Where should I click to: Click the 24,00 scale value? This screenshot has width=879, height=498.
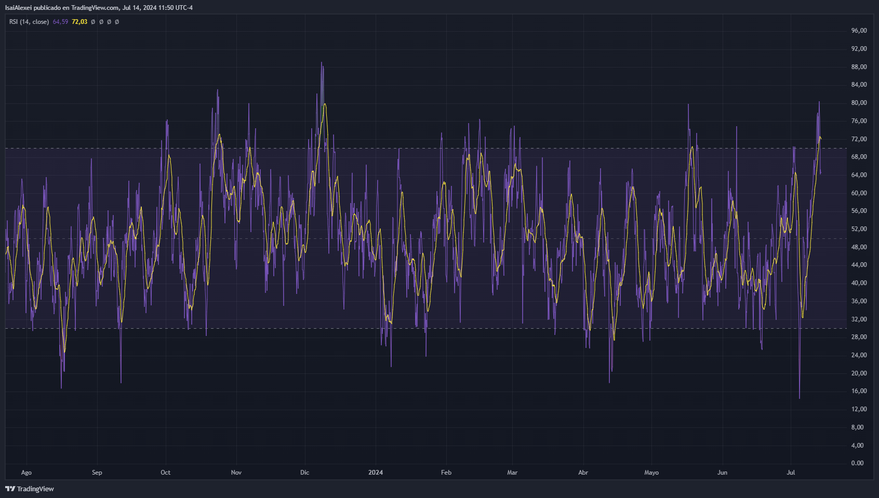click(x=859, y=355)
